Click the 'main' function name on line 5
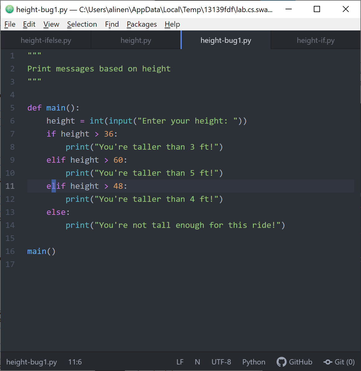This screenshot has width=361, height=371. coord(56,108)
